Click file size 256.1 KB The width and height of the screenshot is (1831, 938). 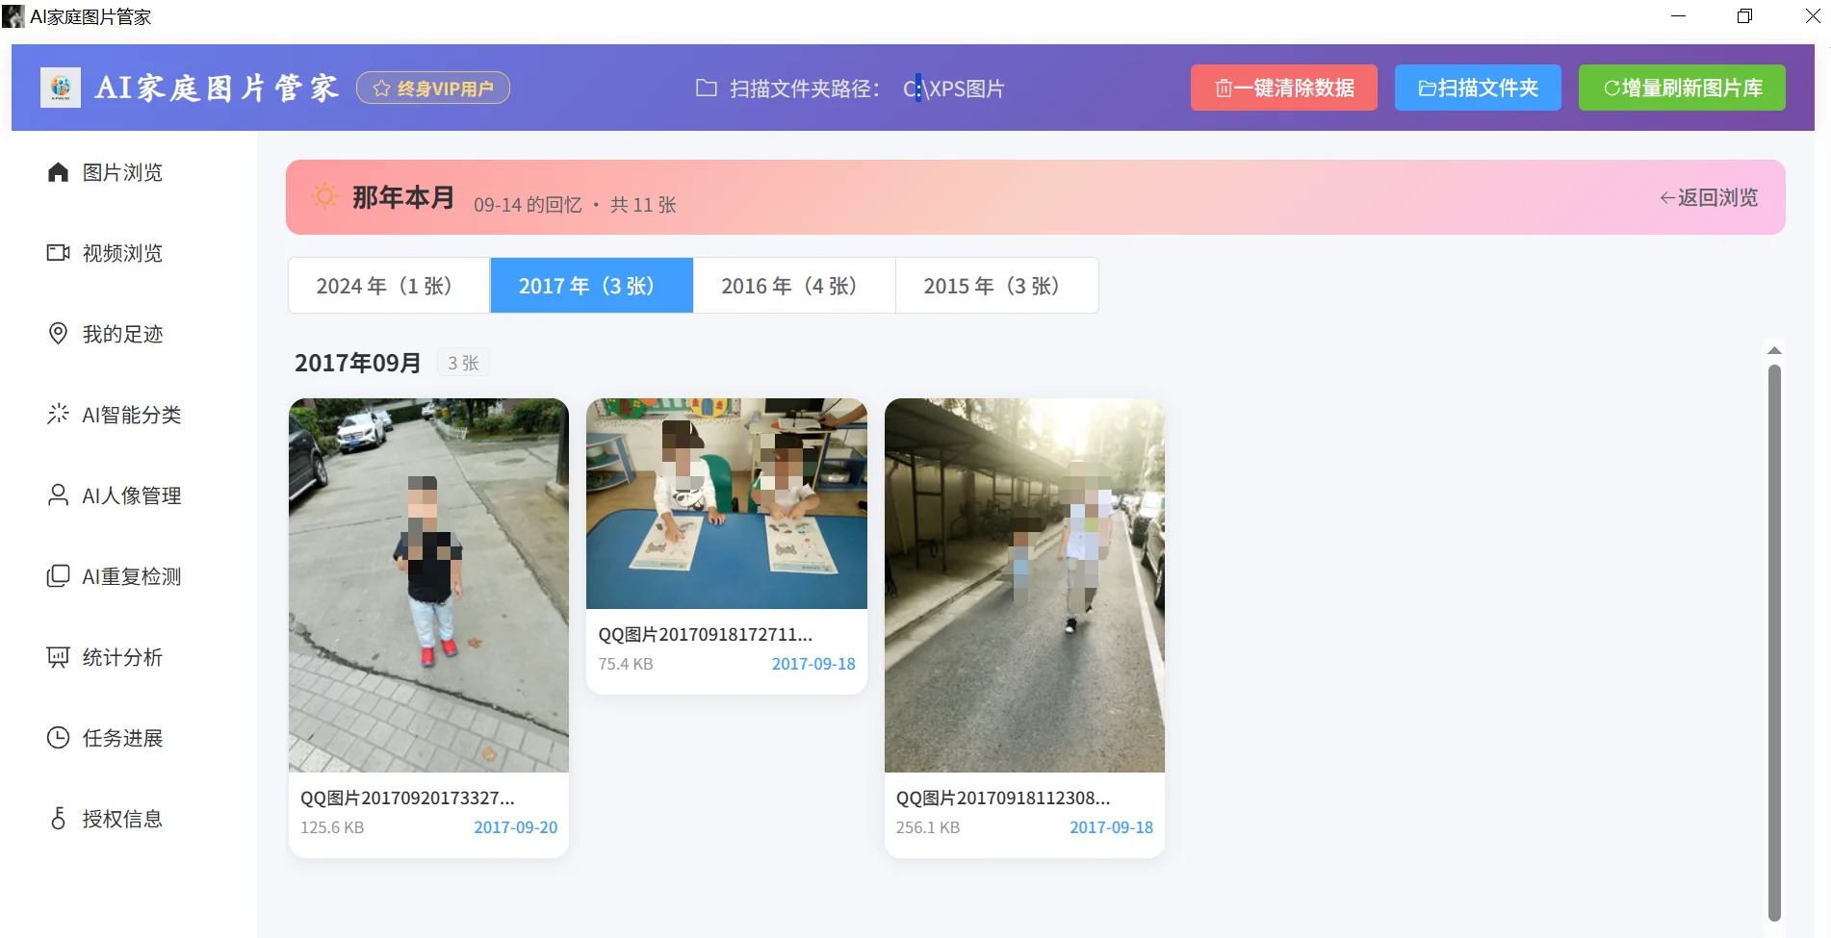point(928,827)
